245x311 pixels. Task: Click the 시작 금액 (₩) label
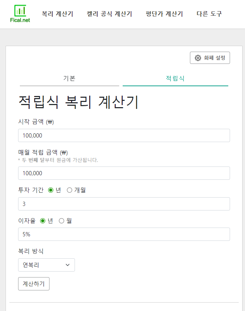36,121
